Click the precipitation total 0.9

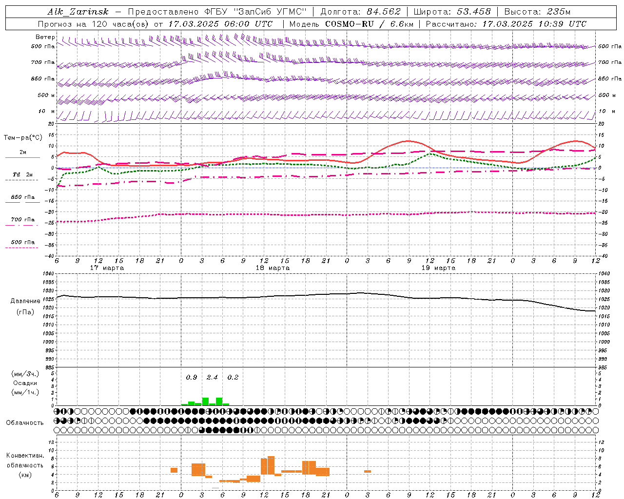point(192,378)
